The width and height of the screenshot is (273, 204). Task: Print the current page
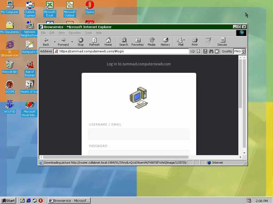click(x=195, y=42)
